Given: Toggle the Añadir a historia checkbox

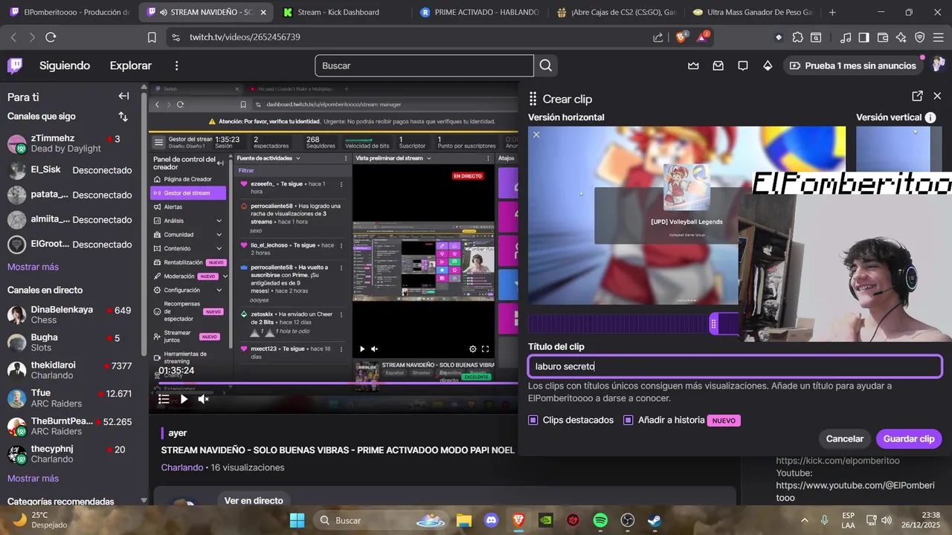Looking at the screenshot, I should (628, 420).
